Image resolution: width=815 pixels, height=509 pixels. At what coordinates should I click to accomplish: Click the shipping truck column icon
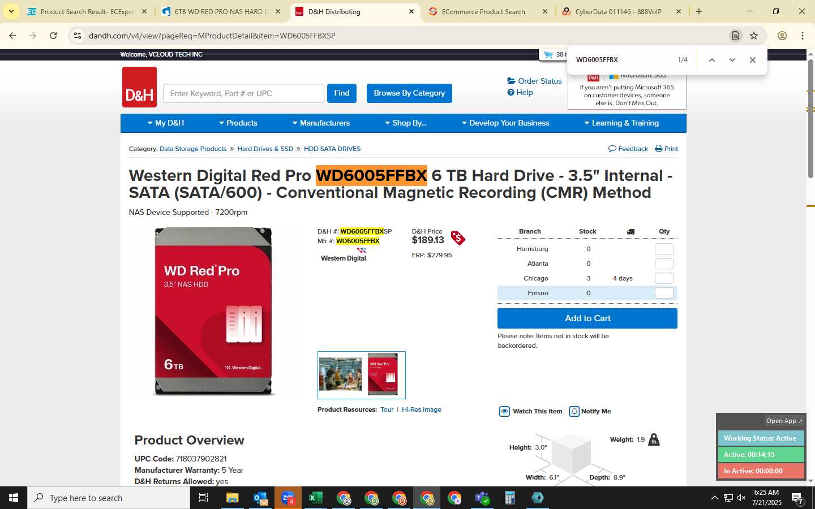[630, 232]
